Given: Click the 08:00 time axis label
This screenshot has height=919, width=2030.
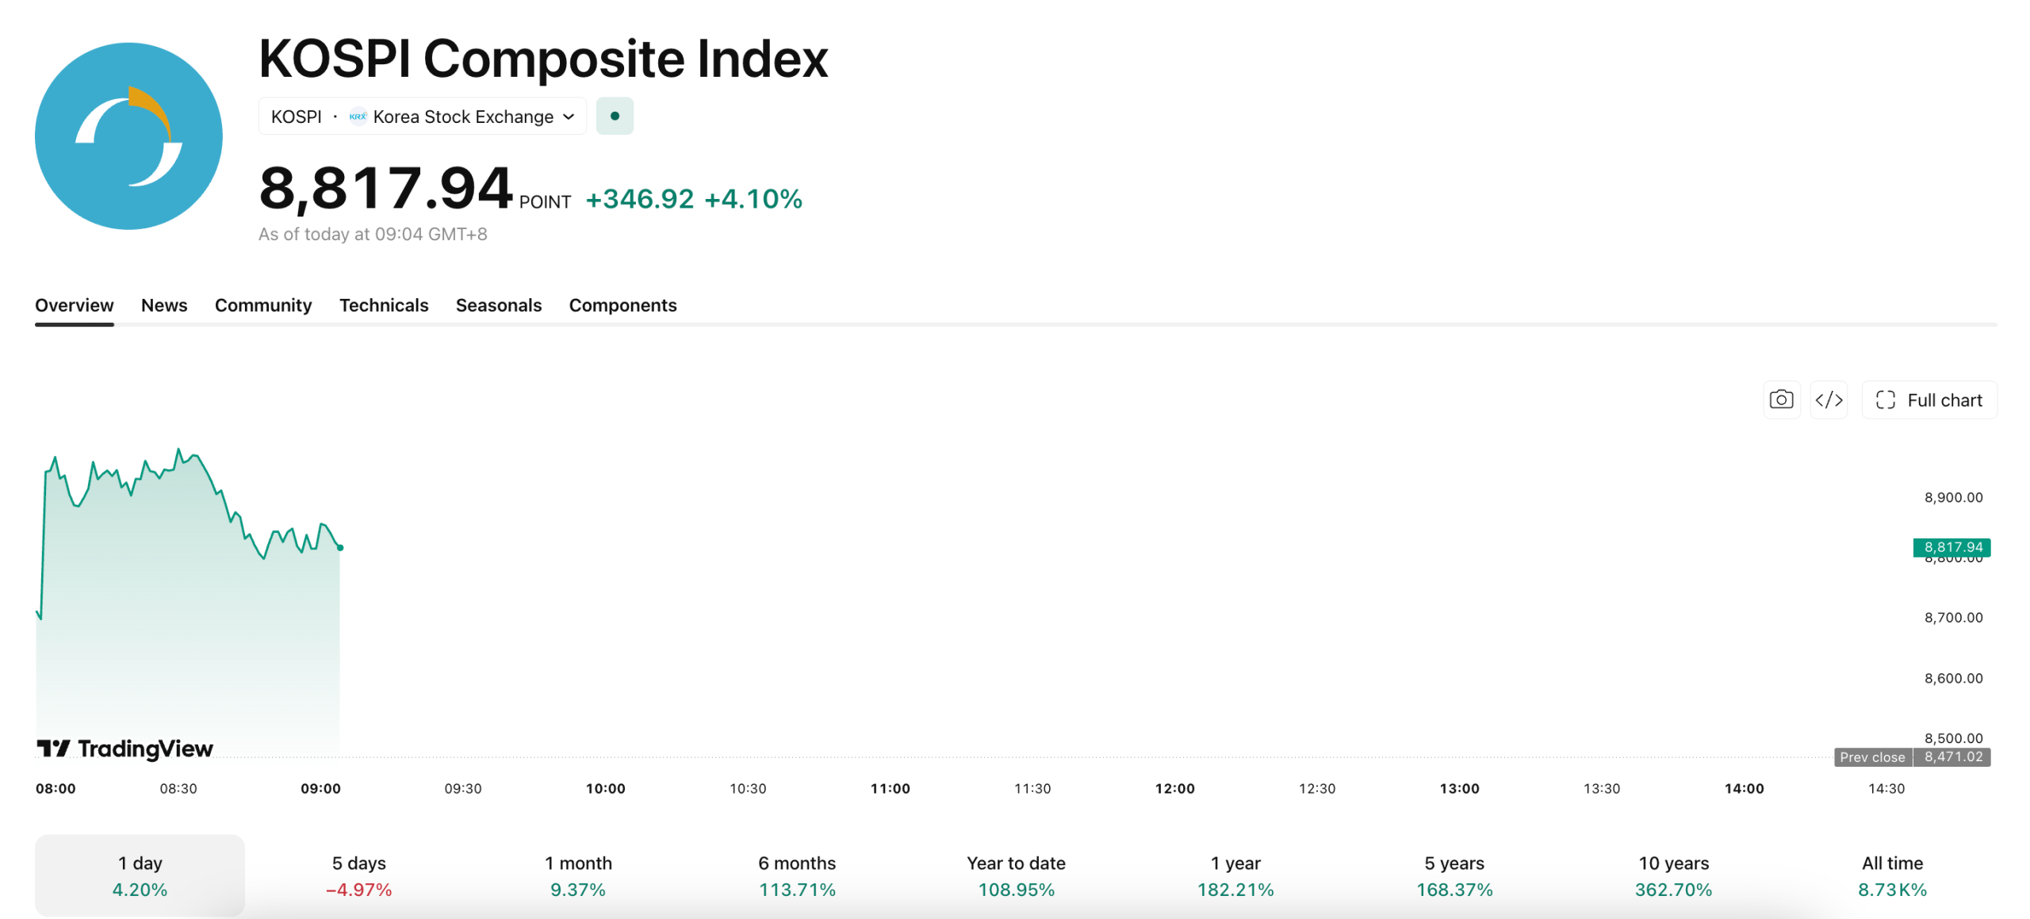Looking at the screenshot, I should point(56,788).
